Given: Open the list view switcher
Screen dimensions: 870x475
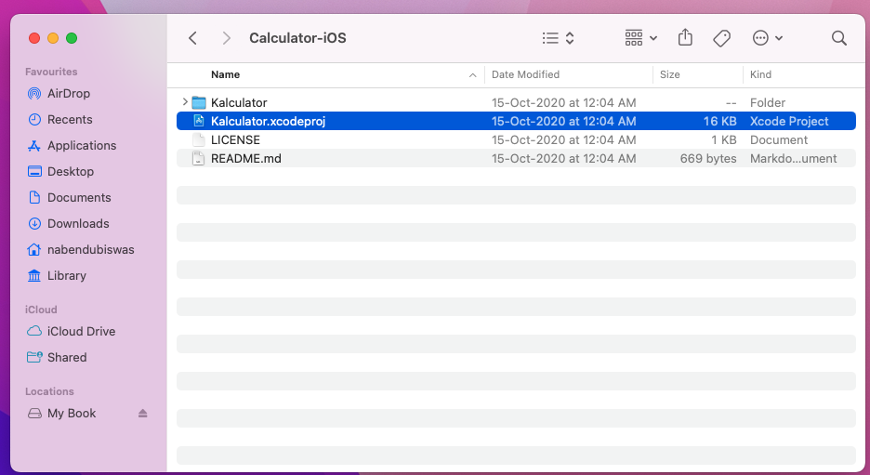Looking at the screenshot, I should pos(558,38).
